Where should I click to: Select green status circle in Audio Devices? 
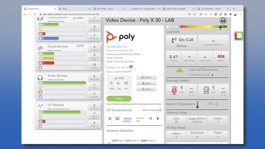pos(40,83)
